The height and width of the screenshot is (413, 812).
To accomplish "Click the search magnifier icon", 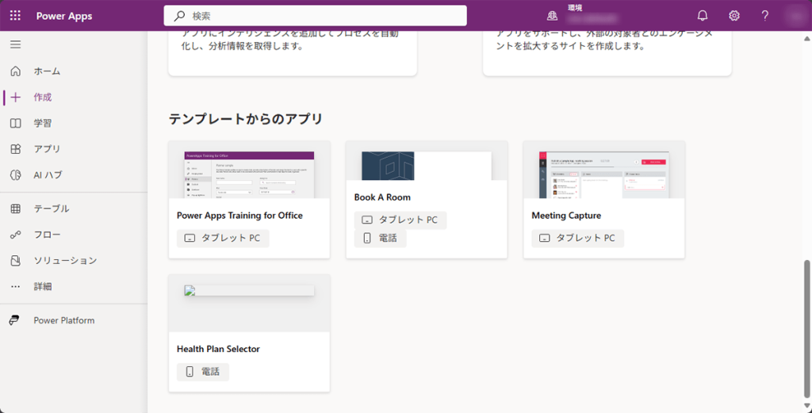I will pyautogui.click(x=179, y=16).
